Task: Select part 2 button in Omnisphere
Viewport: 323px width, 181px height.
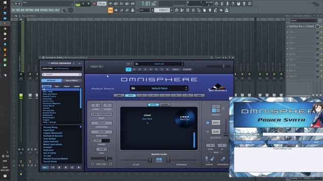Action: pos(134,69)
